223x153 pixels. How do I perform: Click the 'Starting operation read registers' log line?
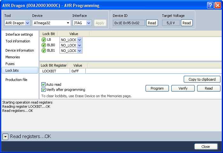(x=27, y=102)
